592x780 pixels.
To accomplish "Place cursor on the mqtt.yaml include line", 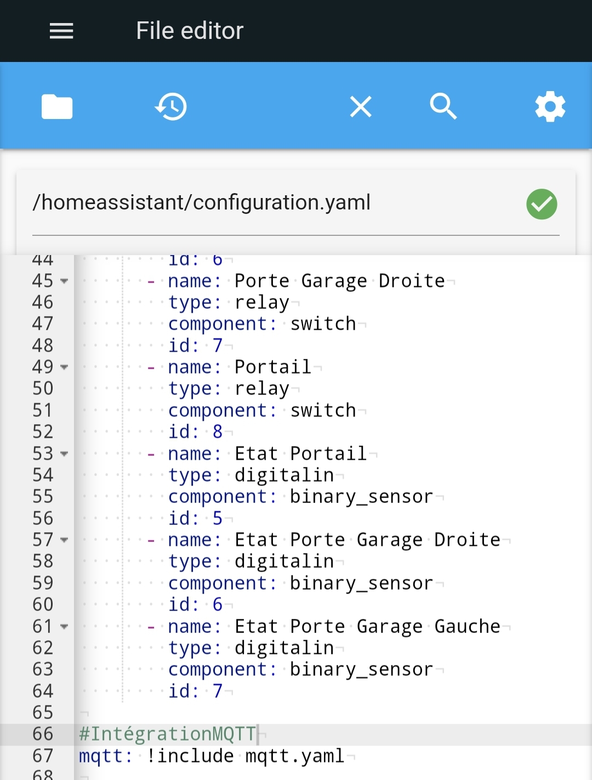I will [212, 756].
